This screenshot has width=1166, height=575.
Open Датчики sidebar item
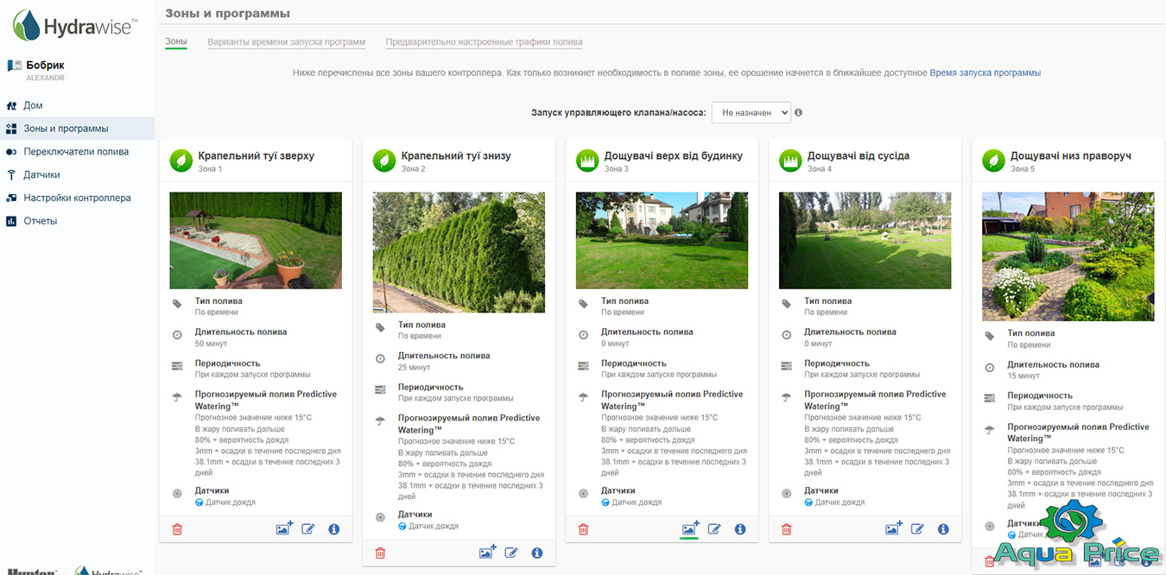pyautogui.click(x=41, y=174)
